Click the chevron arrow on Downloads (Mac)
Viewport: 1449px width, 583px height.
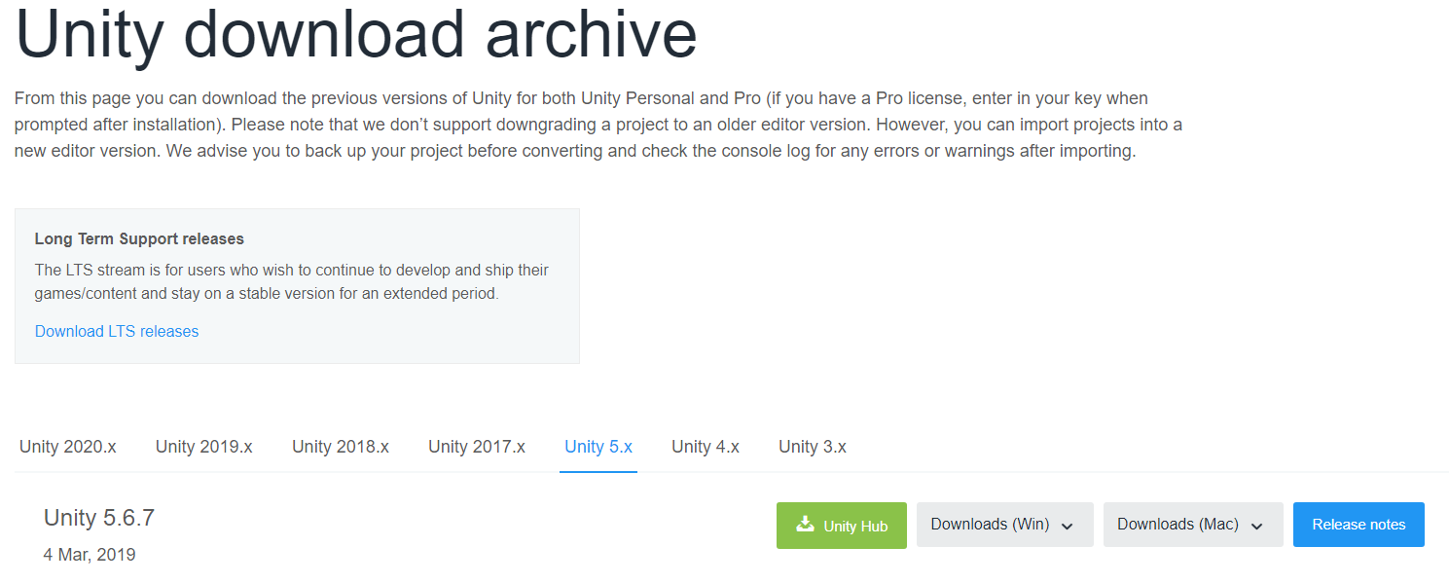tap(1256, 526)
